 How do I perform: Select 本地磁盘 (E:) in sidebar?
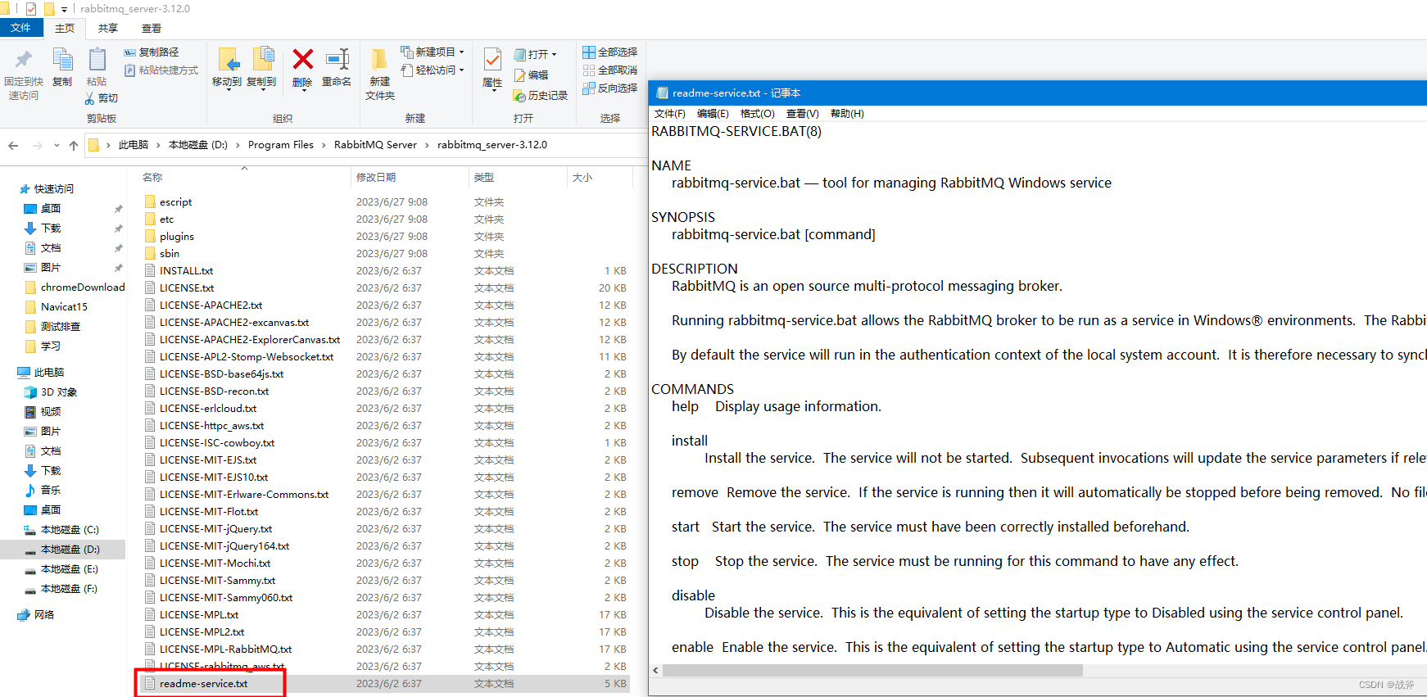point(61,569)
